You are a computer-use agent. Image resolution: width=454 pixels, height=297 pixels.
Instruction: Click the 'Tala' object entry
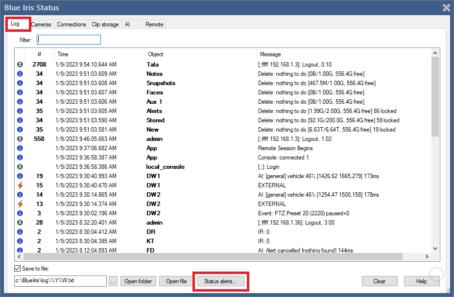point(153,65)
